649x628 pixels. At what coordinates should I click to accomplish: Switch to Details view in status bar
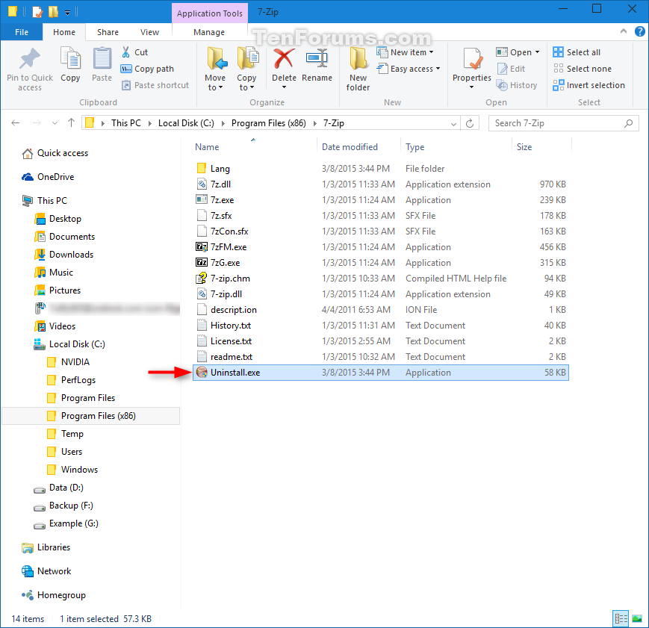[621, 618]
